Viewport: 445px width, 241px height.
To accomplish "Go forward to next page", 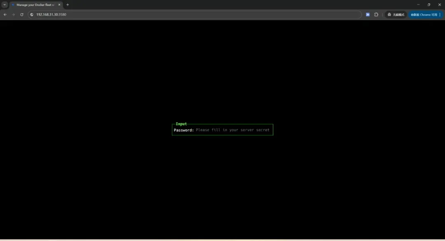I will click(x=13, y=14).
